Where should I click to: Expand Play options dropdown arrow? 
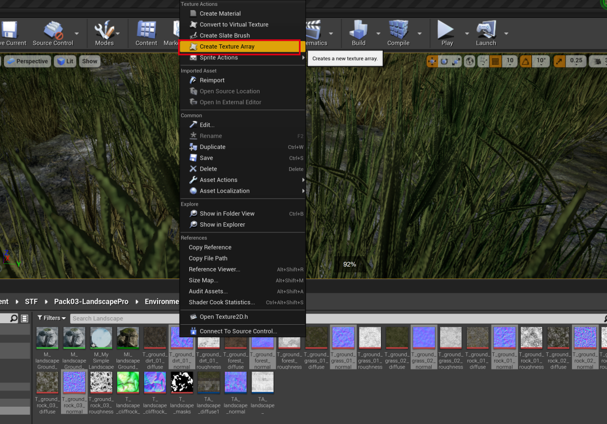point(467,33)
